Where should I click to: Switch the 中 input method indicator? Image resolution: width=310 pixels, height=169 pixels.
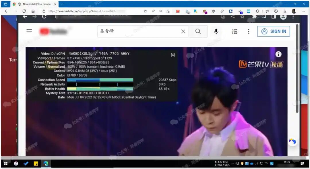tap(266, 164)
